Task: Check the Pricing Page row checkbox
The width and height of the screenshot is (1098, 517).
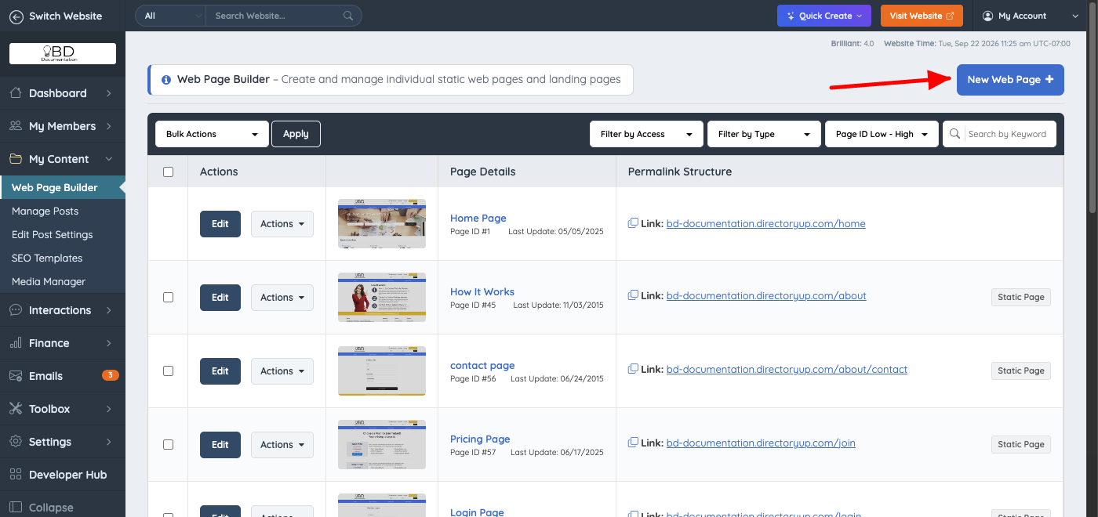Action: click(168, 444)
